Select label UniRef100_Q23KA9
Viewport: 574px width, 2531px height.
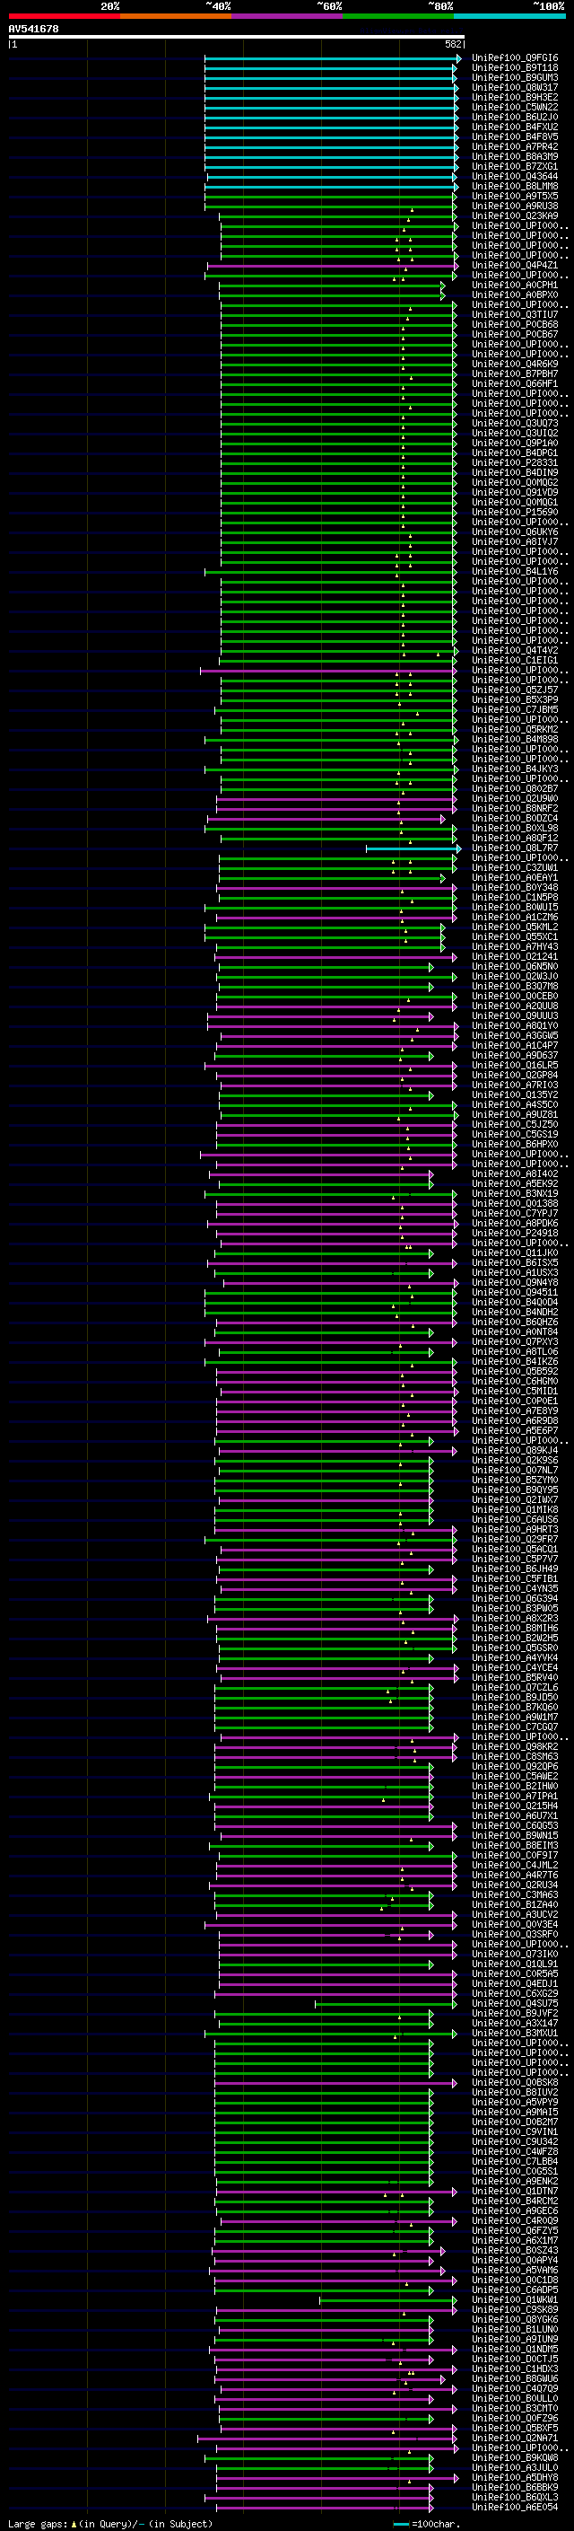click(x=515, y=216)
